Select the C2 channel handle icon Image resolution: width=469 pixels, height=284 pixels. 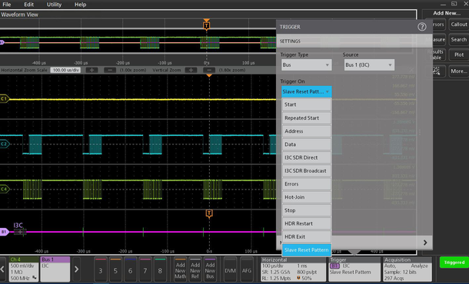(4, 144)
